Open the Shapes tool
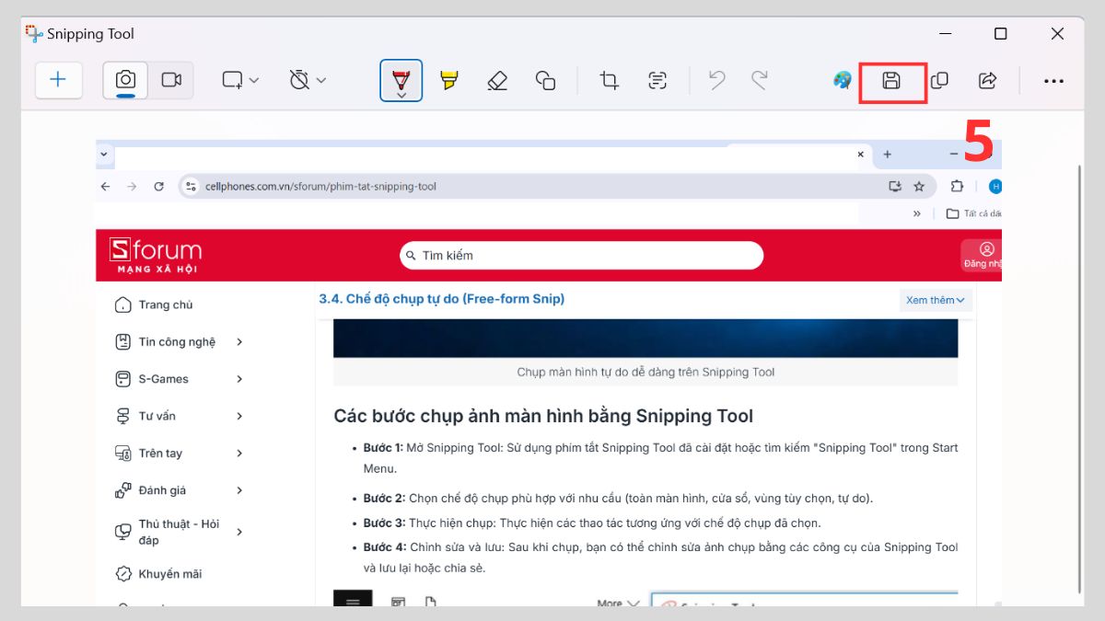The width and height of the screenshot is (1105, 621). coord(546,80)
